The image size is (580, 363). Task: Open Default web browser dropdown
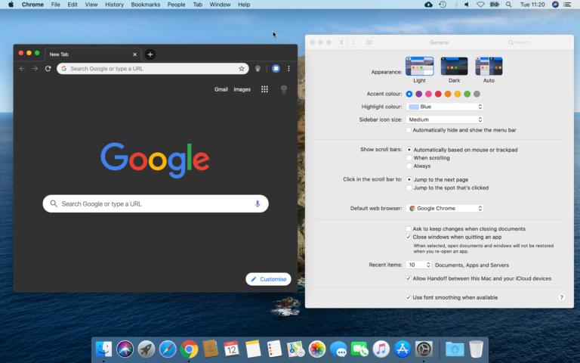445,208
